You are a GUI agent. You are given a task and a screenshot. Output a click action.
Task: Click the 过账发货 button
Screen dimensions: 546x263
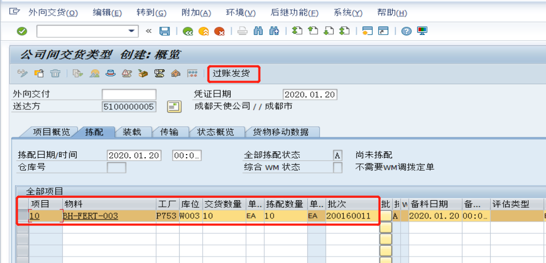pyautogui.click(x=231, y=74)
